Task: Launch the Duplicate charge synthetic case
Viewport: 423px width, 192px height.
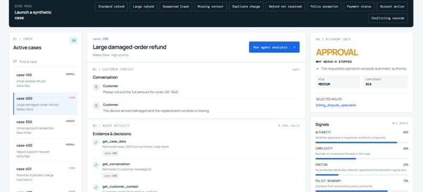Action: 246,6
